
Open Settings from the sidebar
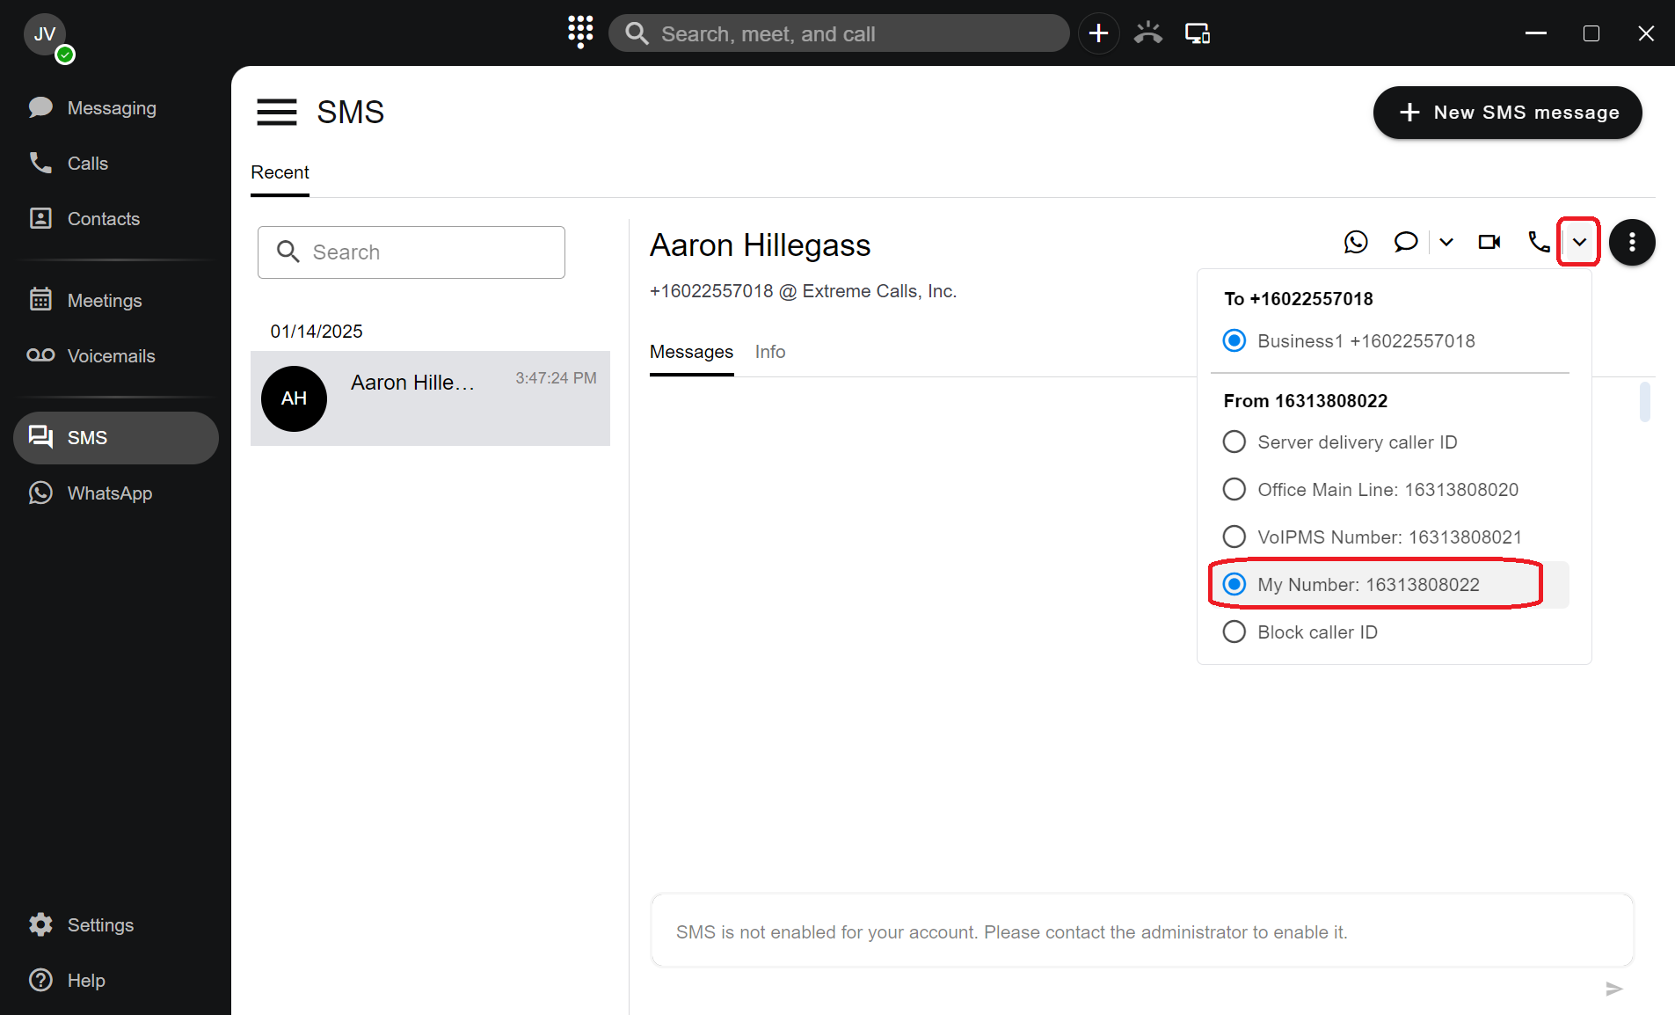(x=100, y=924)
